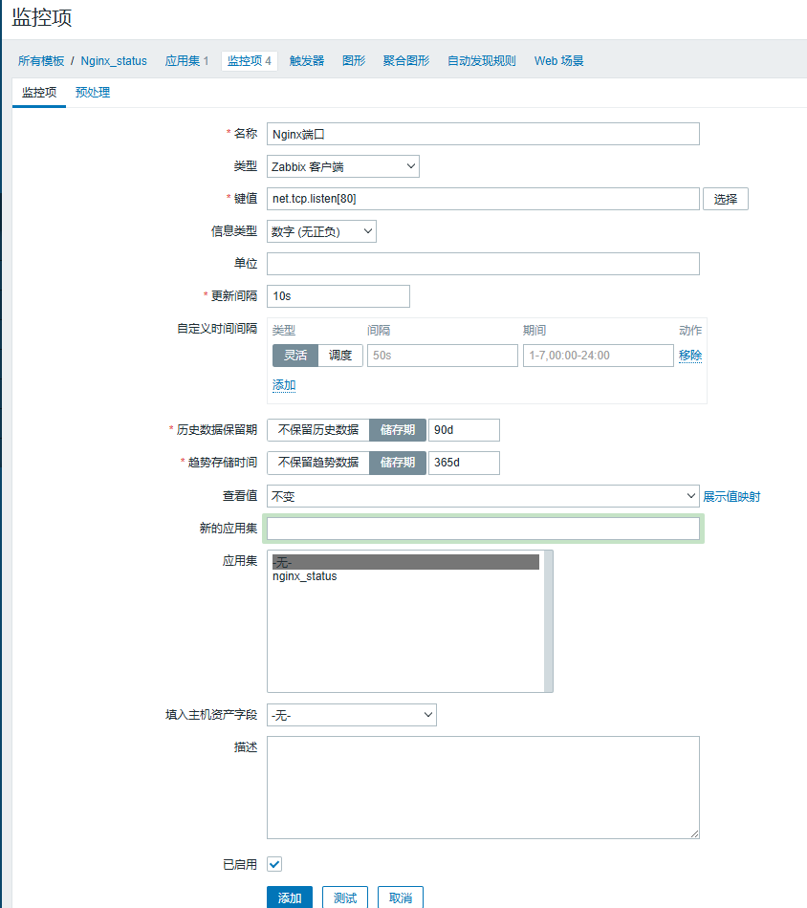Viewport: 807px width, 908px height.
Task: Select the 监控项 4 navigation tab
Action: tap(250, 61)
